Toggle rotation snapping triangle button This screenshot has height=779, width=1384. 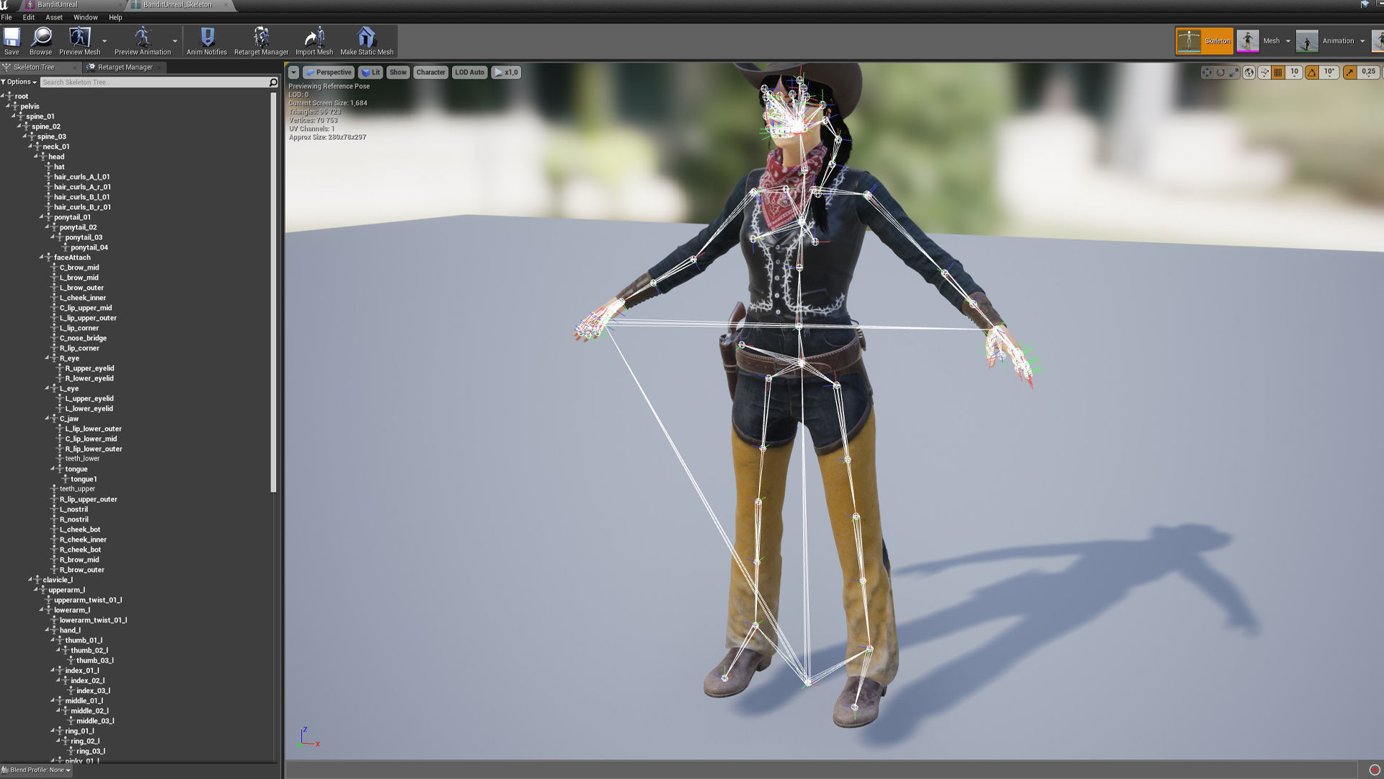coord(1312,72)
